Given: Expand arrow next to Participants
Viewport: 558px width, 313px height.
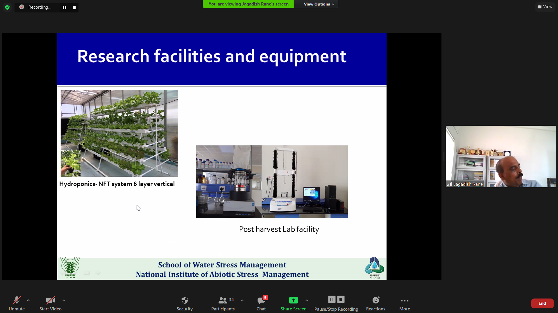Looking at the screenshot, I should 242,300.
